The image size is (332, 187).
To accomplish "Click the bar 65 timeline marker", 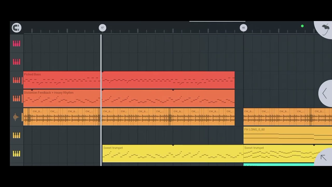I will [243, 28].
